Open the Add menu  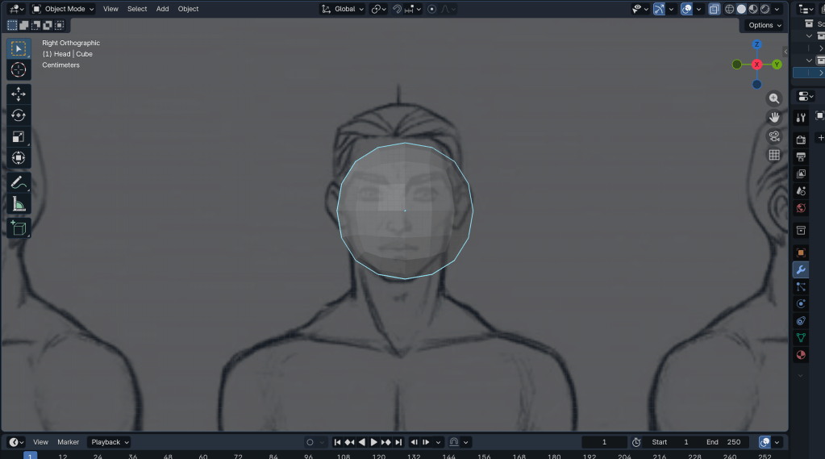(162, 9)
